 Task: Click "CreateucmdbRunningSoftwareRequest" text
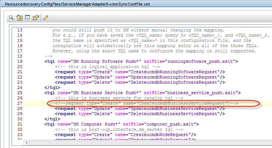pos(174,72)
